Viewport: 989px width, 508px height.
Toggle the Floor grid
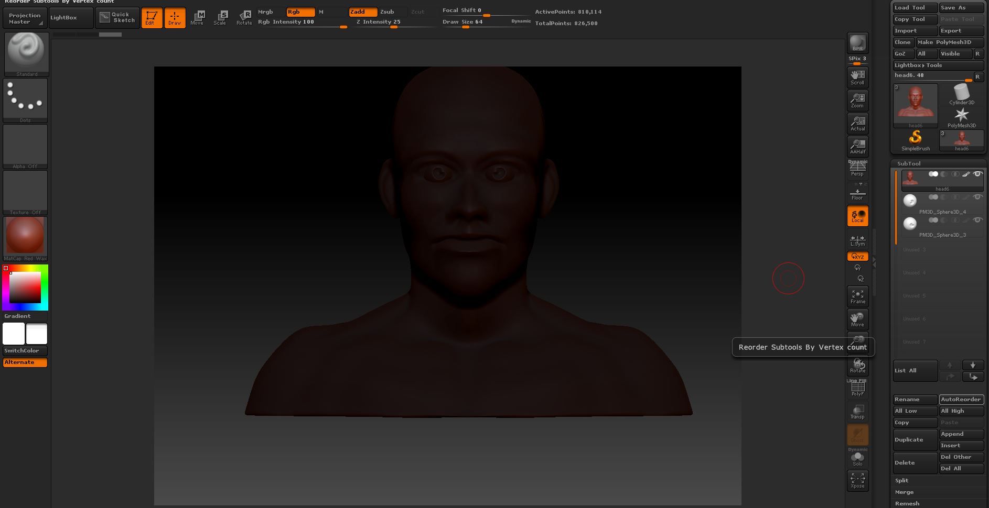(x=857, y=192)
